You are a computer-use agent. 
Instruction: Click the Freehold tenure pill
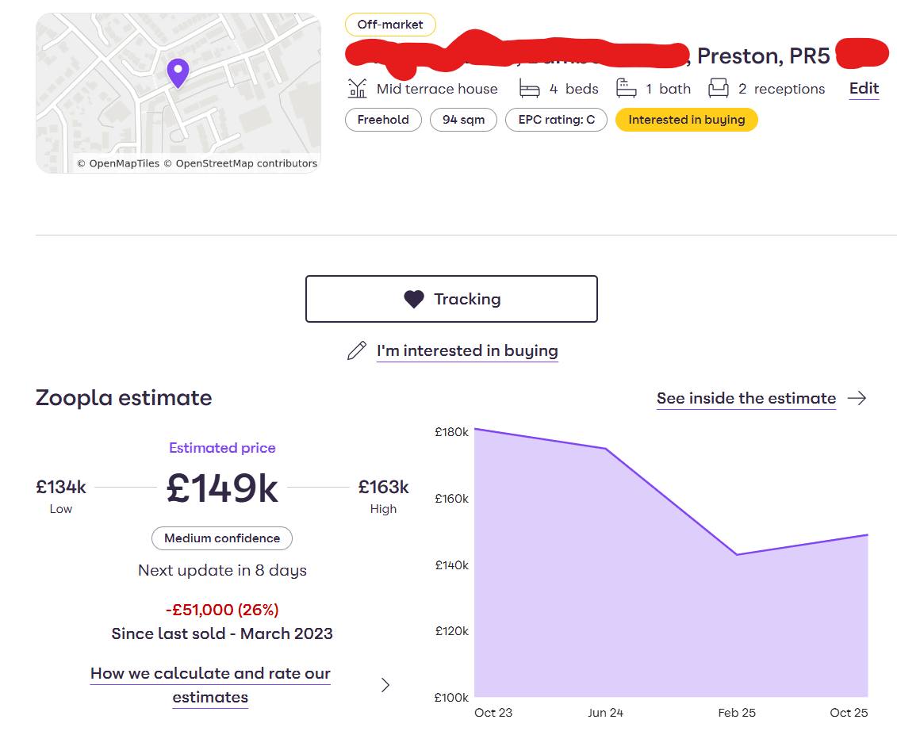pos(383,120)
